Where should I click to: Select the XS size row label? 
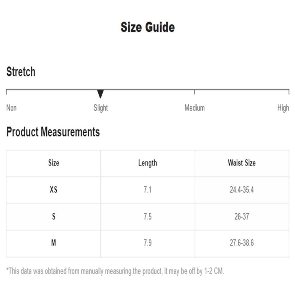click(x=54, y=189)
